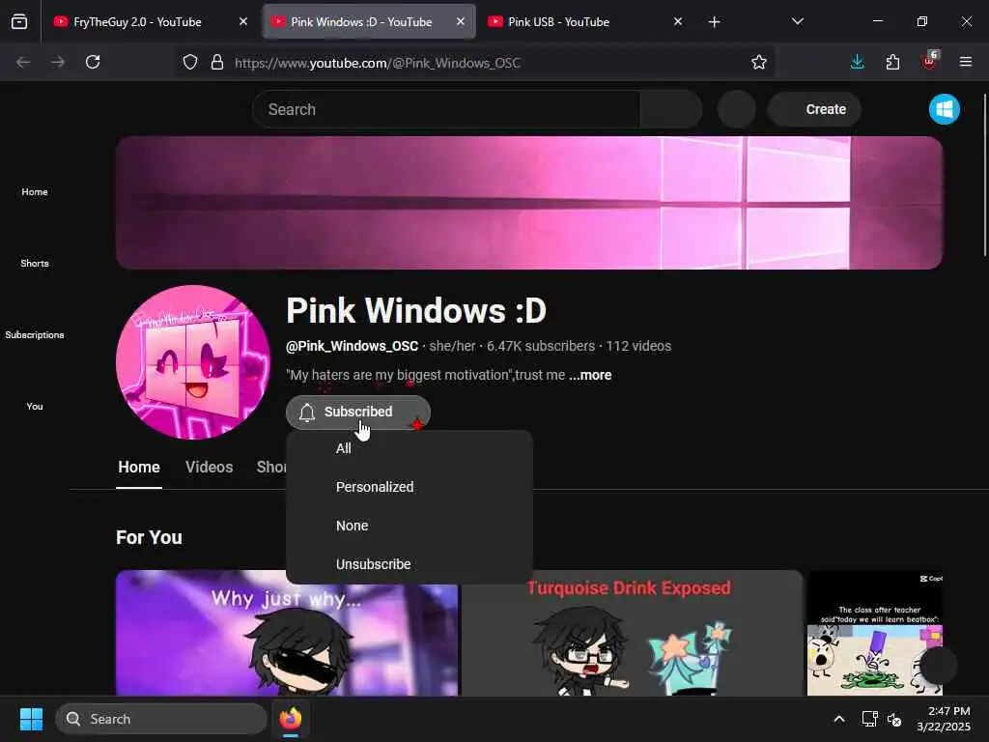Open Shorts in the sidebar
The image size is (989, 742).
pos(35,263)
